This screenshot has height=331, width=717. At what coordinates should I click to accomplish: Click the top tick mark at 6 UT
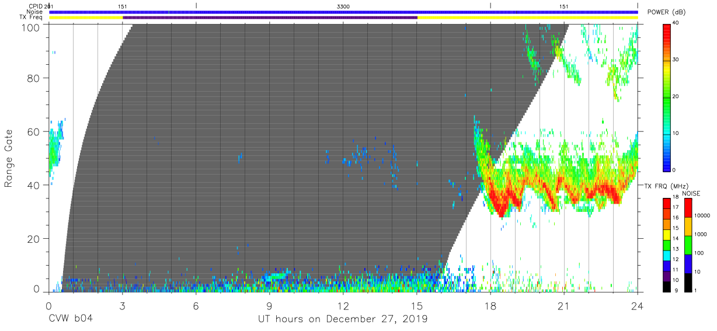[x=196, y=5]
